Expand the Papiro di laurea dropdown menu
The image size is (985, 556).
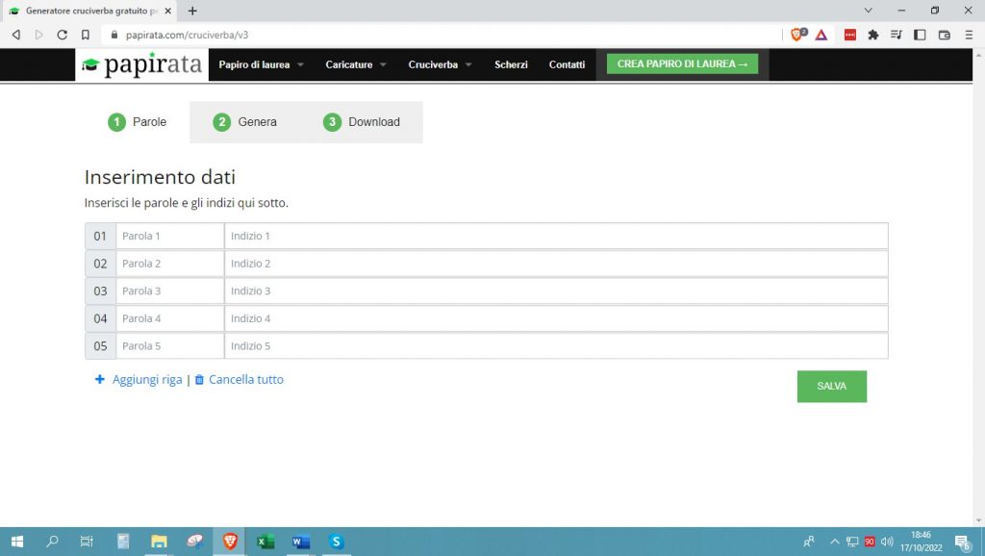click(x=261, y=64)
